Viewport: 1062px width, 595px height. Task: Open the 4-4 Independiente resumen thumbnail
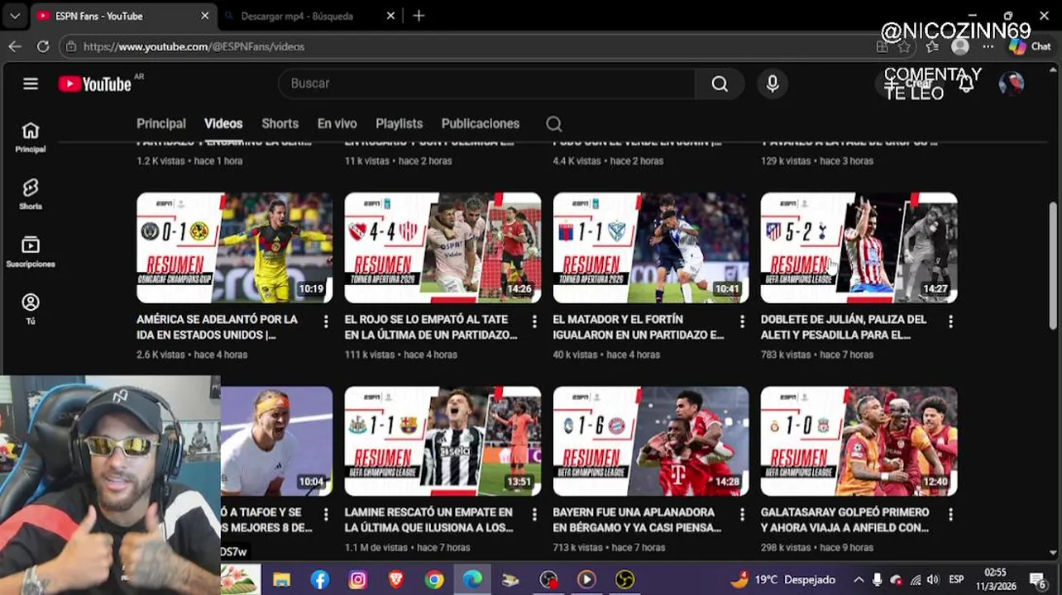pyautogui.click(x=442, y=248)
